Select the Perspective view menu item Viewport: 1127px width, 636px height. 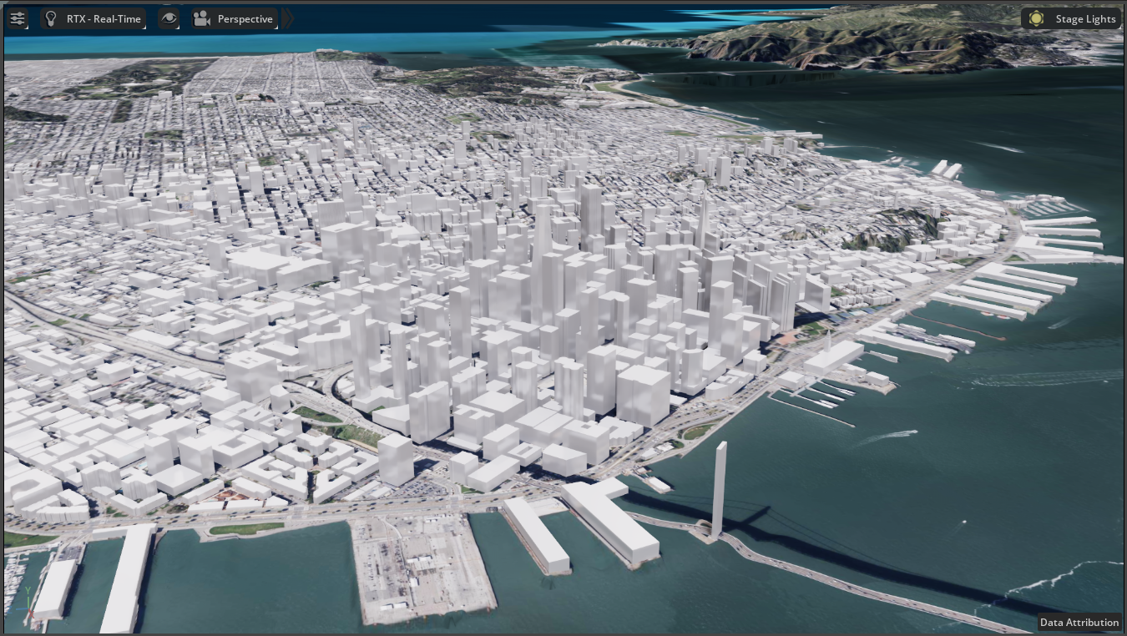(245, 18)
